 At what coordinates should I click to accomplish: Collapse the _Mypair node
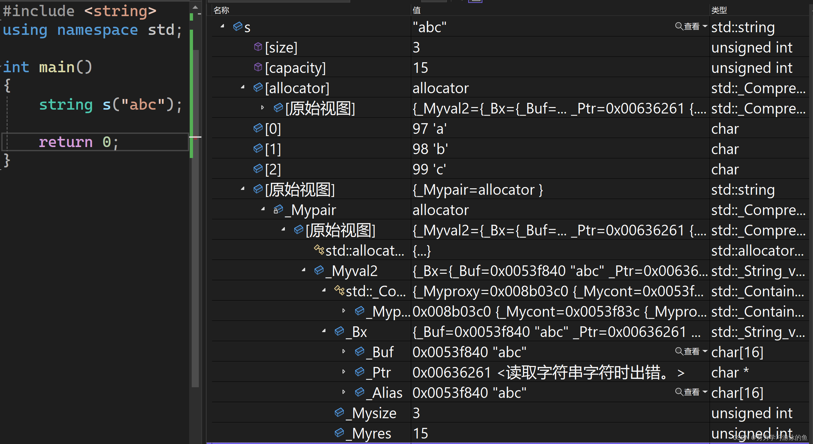tap(263, 209)
